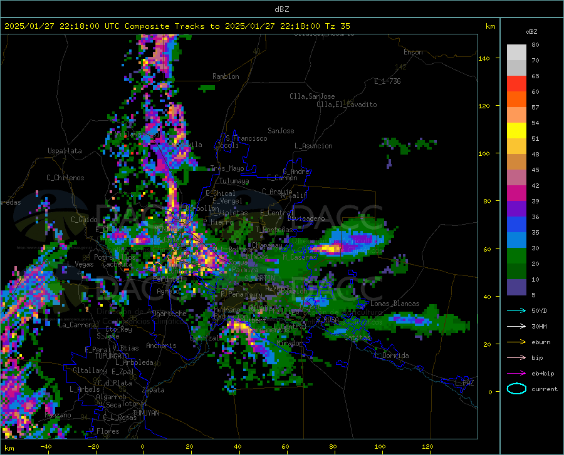Viewport: 564px width, 455px height.
Task: Click the 'dBZ' title at top center
Action: coord(281,9)
